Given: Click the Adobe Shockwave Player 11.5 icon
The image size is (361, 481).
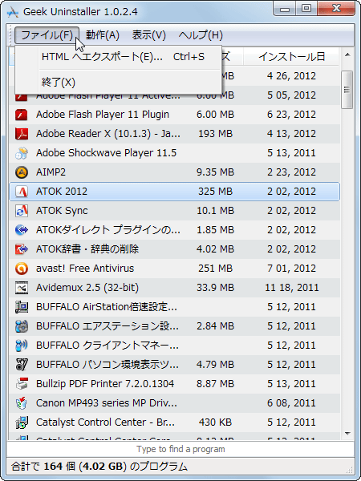Looking at the screenshot, I should click(x=22, y=153).
